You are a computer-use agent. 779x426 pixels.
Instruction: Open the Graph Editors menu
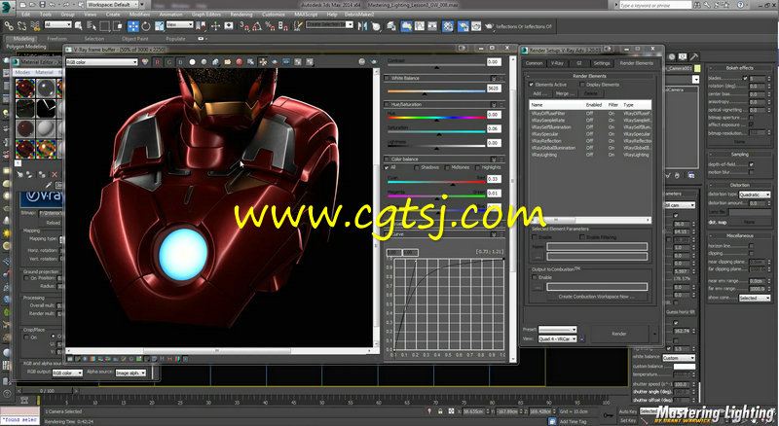click(x=206, y=15)
